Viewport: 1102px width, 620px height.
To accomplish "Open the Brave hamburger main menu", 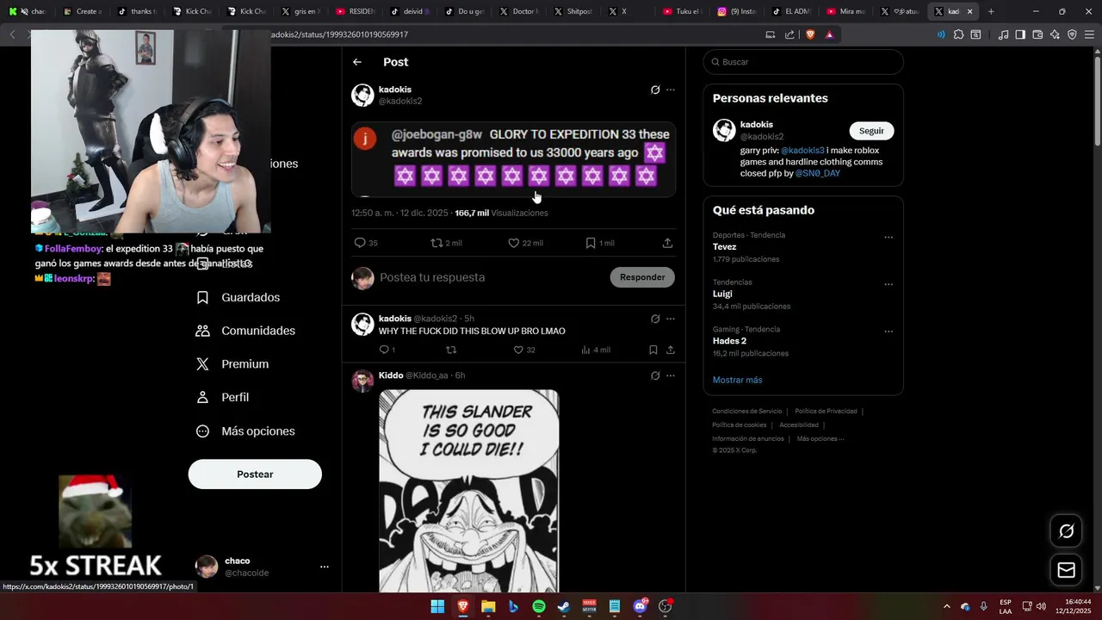I will point(1089,34).
